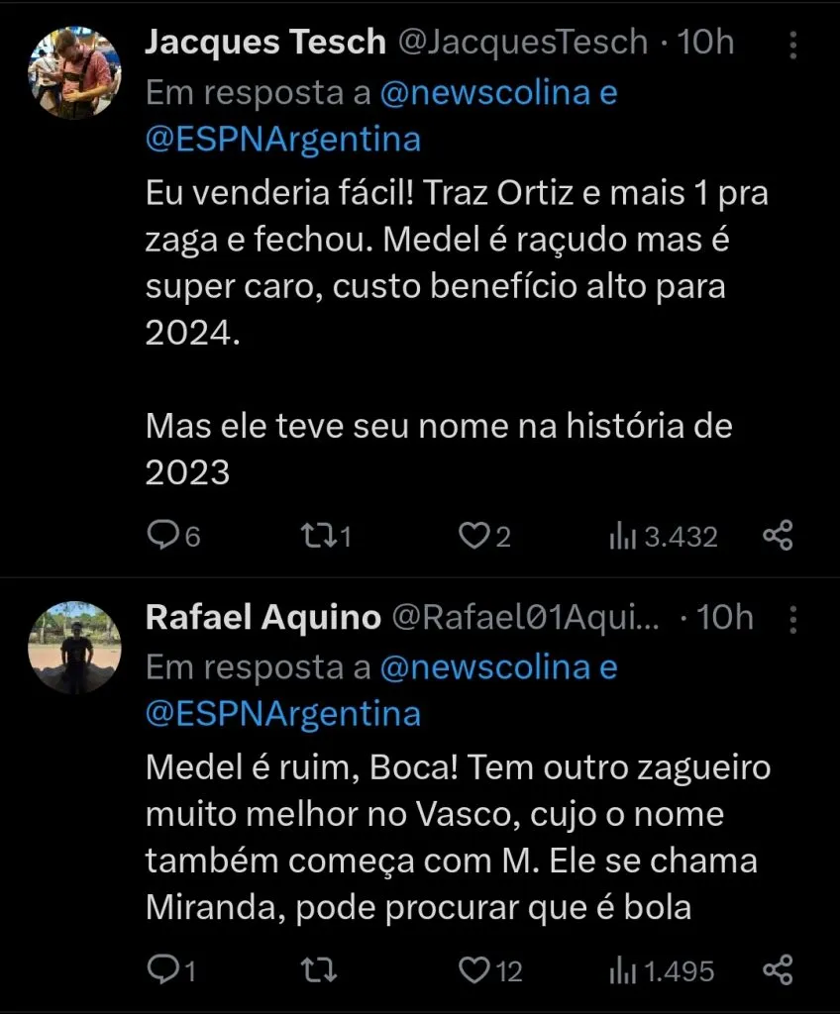The image size is (840, 1014).
Task: Open @ESPNArgentina mention in Rafael's reply
Action: point(283,714)
